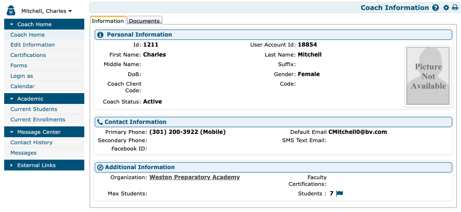Screen dimensions: 461x212
Task: Click the Picture Not Available thumbnail
Action: tap(428, 76)
